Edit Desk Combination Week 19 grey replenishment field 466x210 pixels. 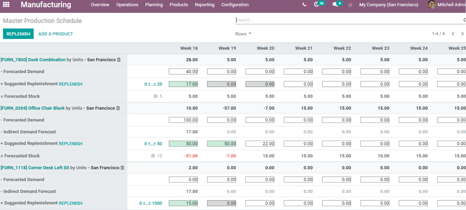point(222,84)
